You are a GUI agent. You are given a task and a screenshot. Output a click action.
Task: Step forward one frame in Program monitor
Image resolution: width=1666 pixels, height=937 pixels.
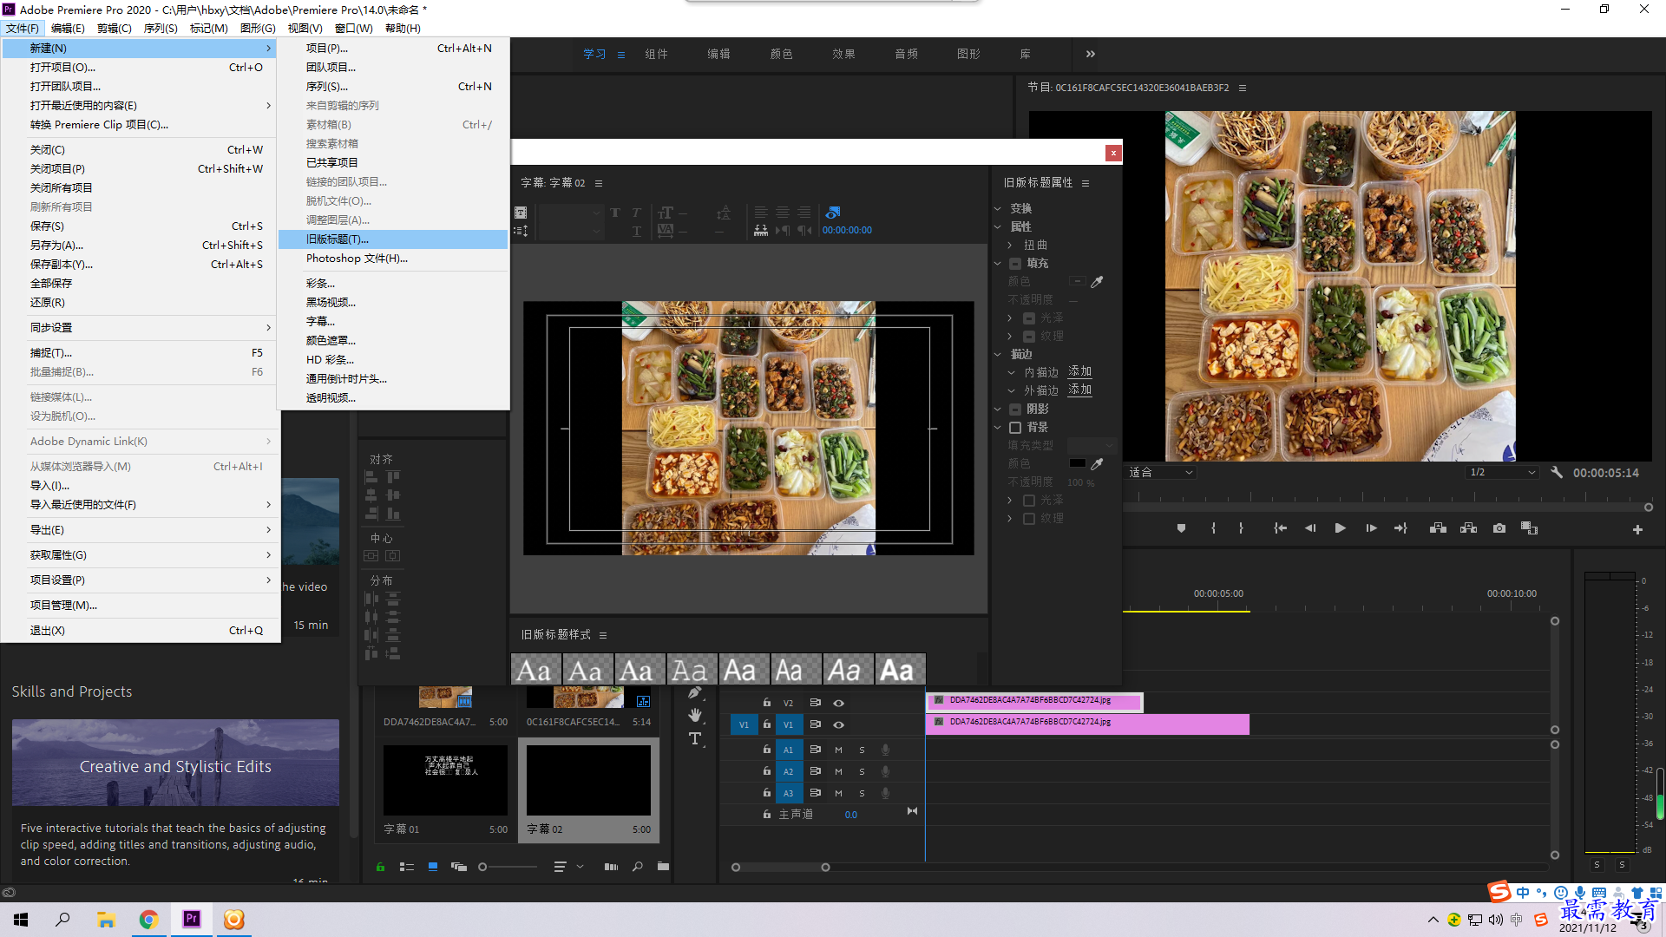click(x=1371, y=528)
